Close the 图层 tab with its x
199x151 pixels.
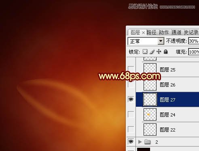coord(143,32)
